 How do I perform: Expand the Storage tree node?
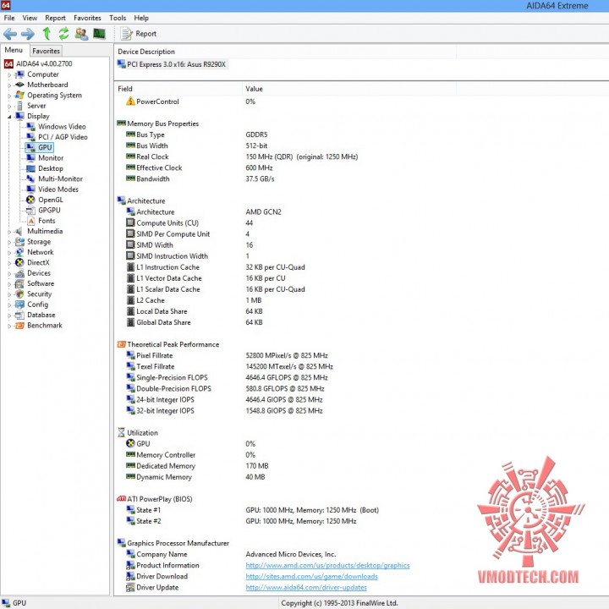click(9, 242)
